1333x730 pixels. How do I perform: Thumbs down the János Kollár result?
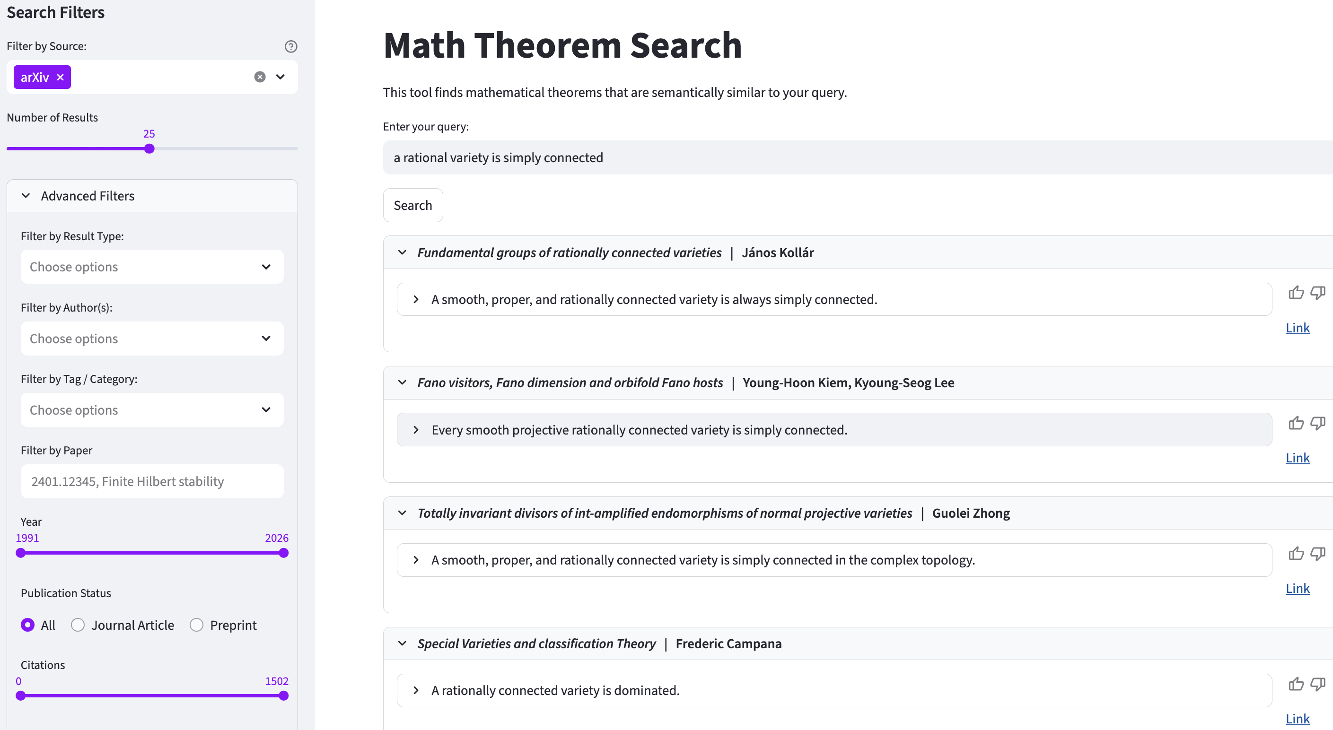(x=1317, y=293)
